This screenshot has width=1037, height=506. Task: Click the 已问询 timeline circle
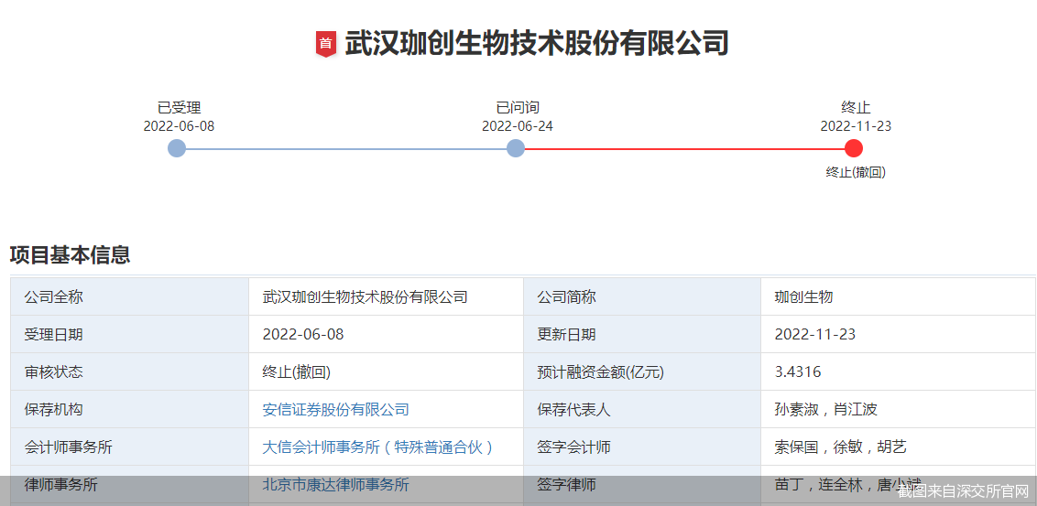tap(516, 148)
